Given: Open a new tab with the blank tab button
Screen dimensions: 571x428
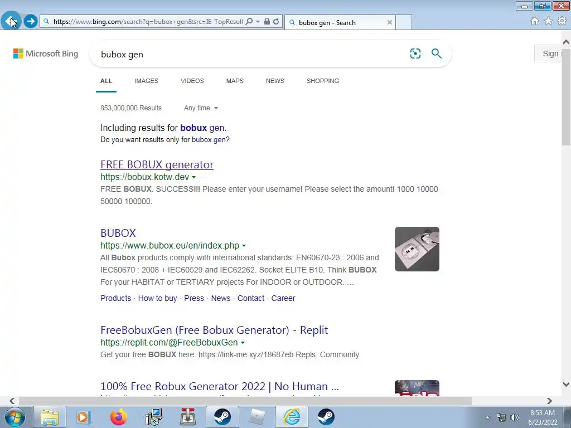Looking at the screenshot, I should 404,22.
